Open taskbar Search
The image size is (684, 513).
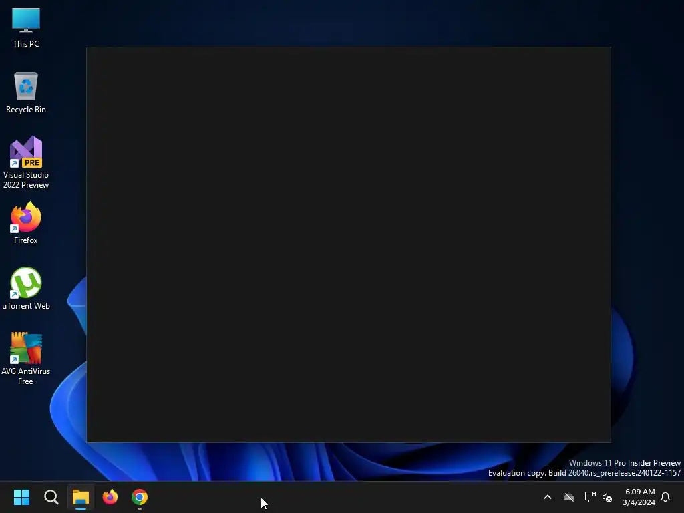[51, 497]
